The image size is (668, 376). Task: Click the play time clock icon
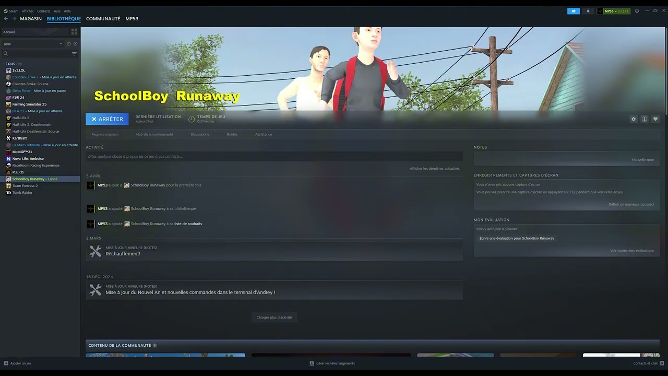[192, 119]
